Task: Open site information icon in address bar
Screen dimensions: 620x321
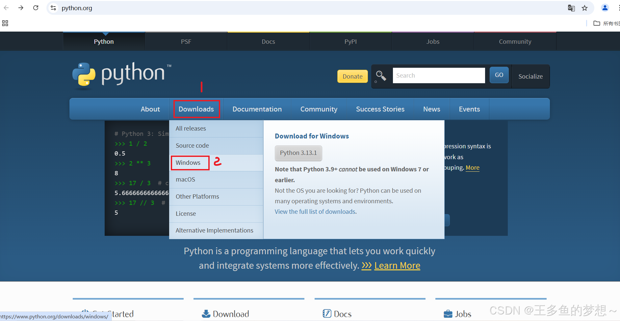Action: [53, 8]
